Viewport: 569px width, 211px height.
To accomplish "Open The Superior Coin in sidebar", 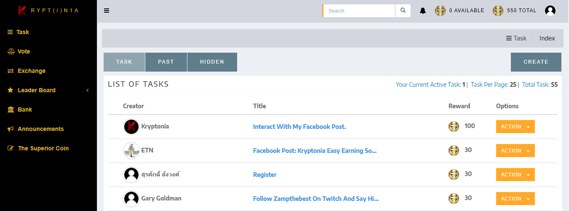I will click(43, 148).
